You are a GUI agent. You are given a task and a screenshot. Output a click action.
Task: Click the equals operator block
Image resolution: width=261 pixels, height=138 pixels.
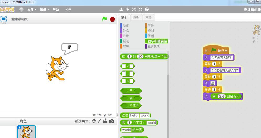pos(128,73)
